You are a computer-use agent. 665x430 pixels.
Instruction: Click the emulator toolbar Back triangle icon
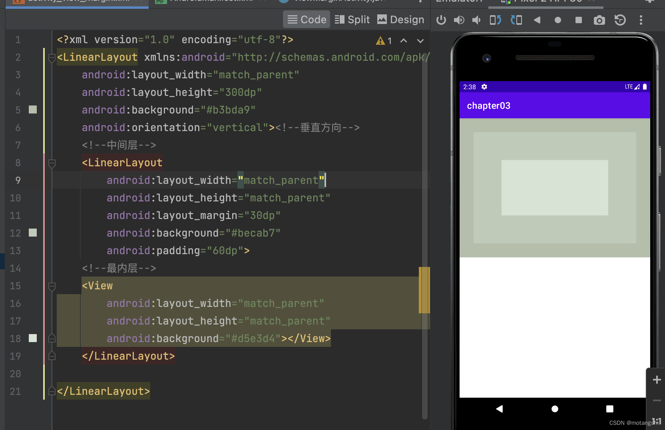pos(537,20)
